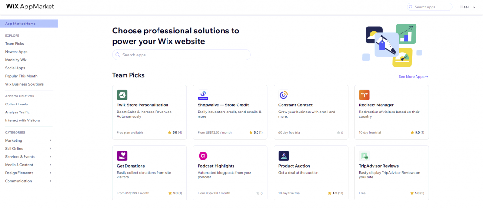Click the See More Apps link
This screenshot has width=483, height=208.
pyautogui.click(x=413, y=76)
